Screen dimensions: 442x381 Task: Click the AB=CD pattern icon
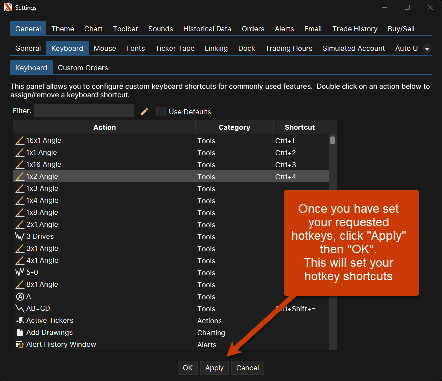coord(20,309)
